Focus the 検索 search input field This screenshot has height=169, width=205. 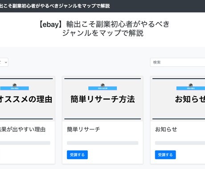click(178, 62)
